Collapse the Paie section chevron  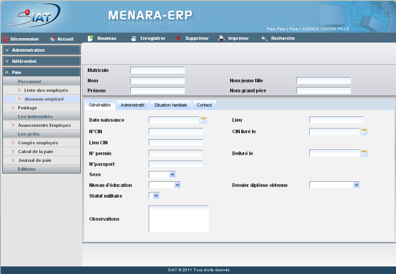[x=7, y=72]
